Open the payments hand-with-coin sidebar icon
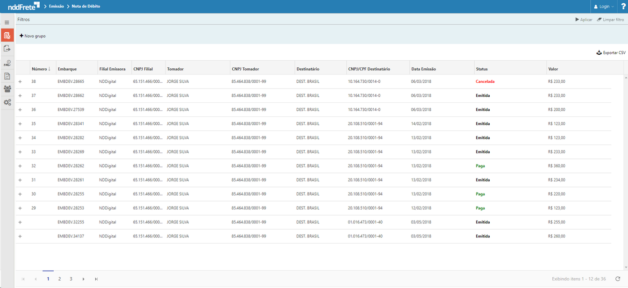 coord(7,63)
